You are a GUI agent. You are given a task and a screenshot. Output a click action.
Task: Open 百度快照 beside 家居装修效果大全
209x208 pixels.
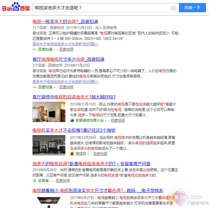(x=118, y=121)
